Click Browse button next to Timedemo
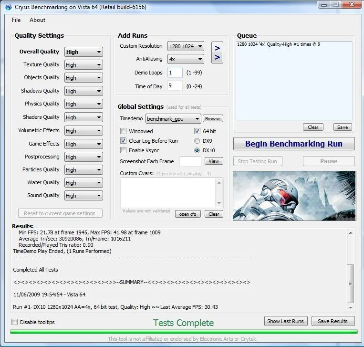The width and height of the screenshot is (364, 347). (213, 119)
